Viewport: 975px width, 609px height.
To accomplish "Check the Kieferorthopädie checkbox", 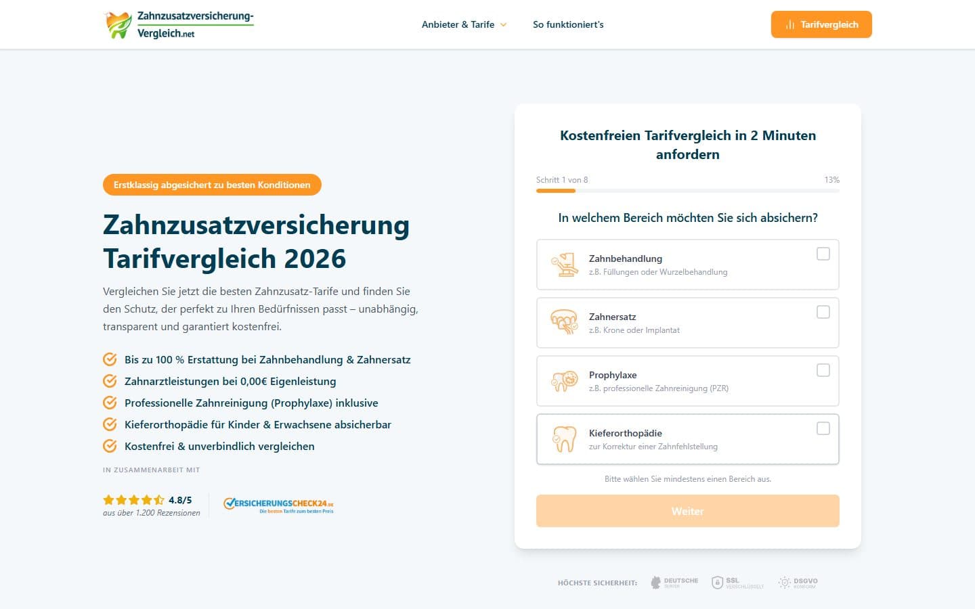I will coord(823,428).
